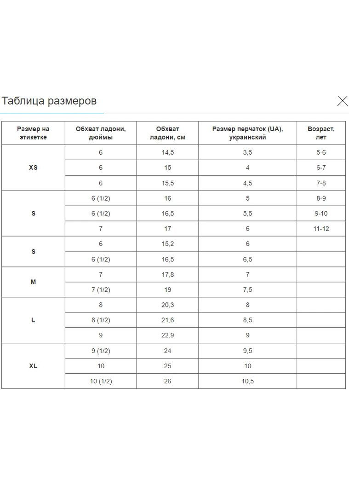Click the 10,5 glove size cell
The image size is (349, 486).
(x=247, y=381)
